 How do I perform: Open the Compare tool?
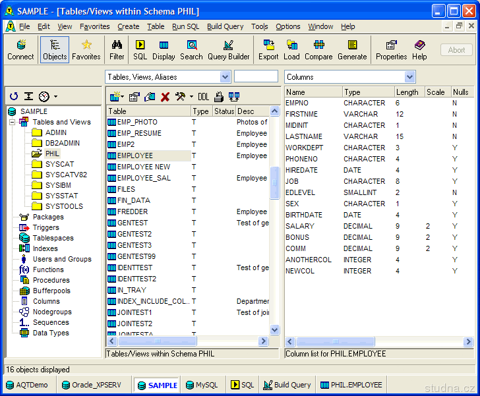(318, 49)
